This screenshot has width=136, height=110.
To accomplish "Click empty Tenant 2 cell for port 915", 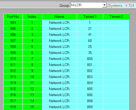I will click(116, 89).
